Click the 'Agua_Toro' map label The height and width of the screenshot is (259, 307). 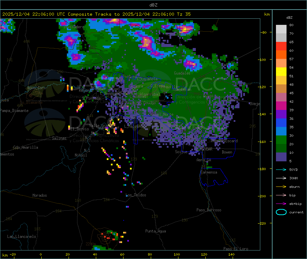coord(36,88)
